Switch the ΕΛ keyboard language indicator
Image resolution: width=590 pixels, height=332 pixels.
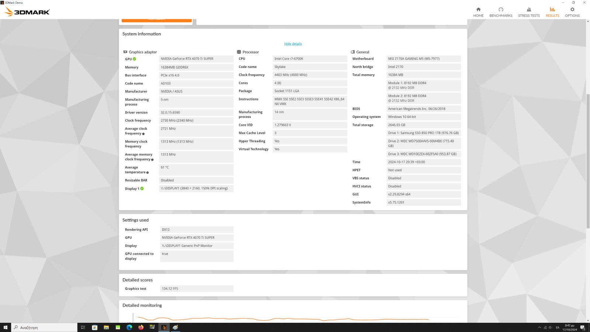point(558,328)
